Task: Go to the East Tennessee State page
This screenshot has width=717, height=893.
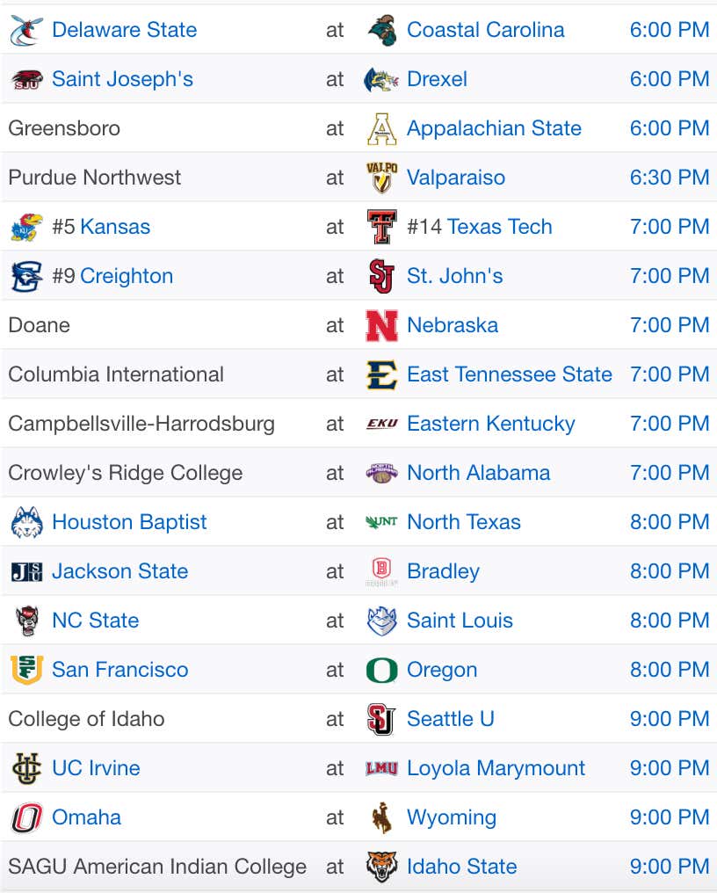Action: (509, 374)
